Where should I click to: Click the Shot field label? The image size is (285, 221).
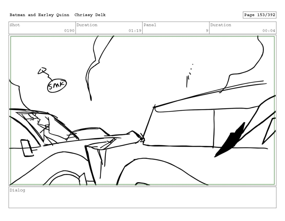coord(15,25)
